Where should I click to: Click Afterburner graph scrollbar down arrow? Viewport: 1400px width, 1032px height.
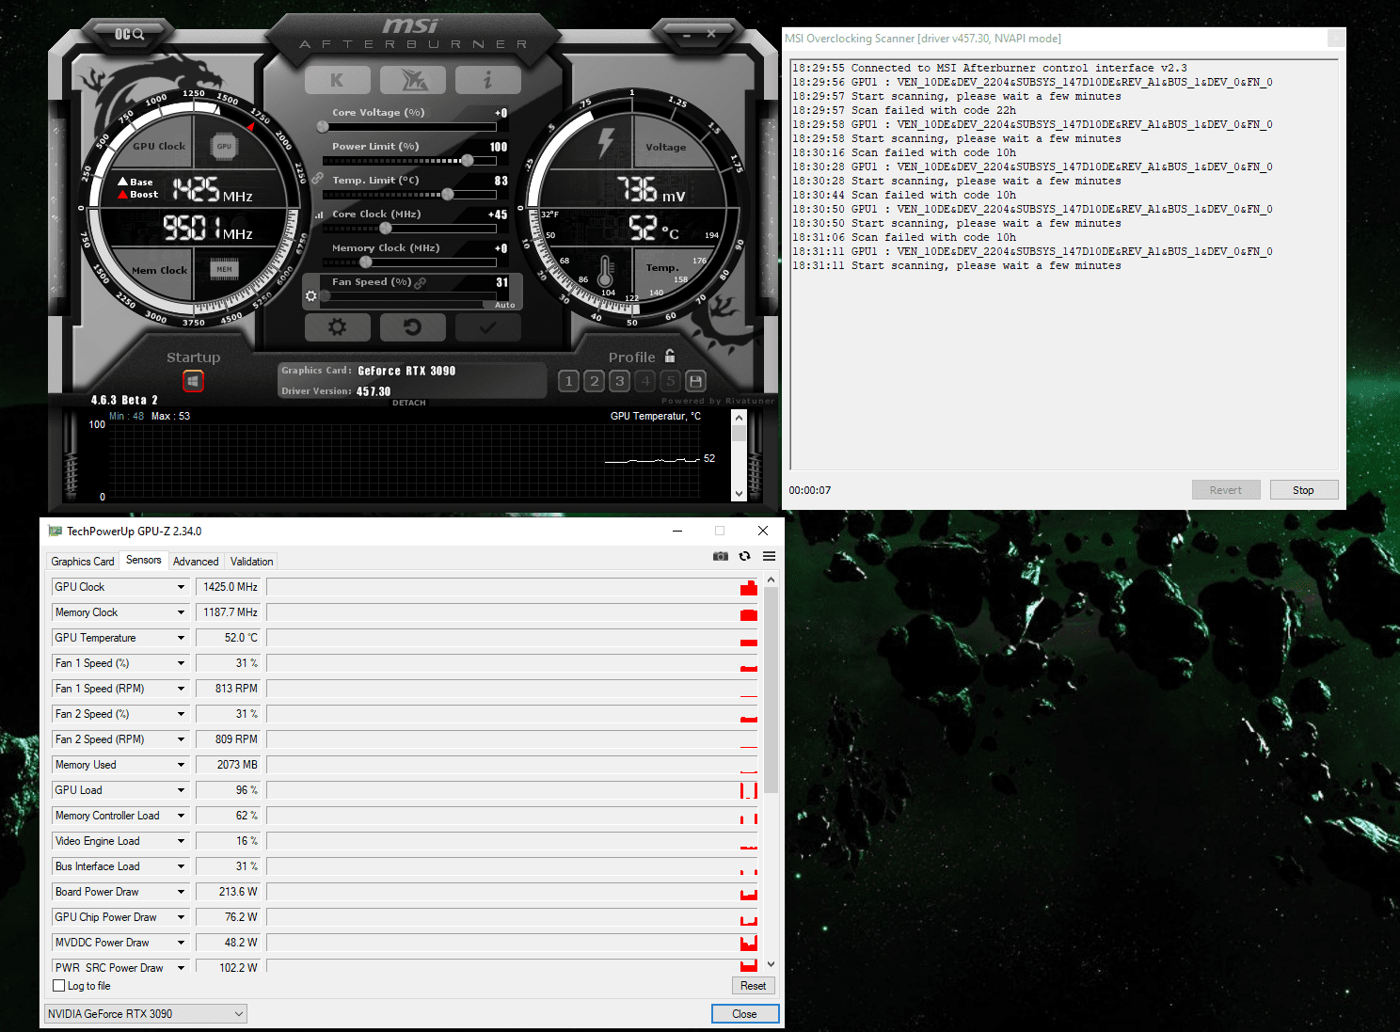point(739,493)
